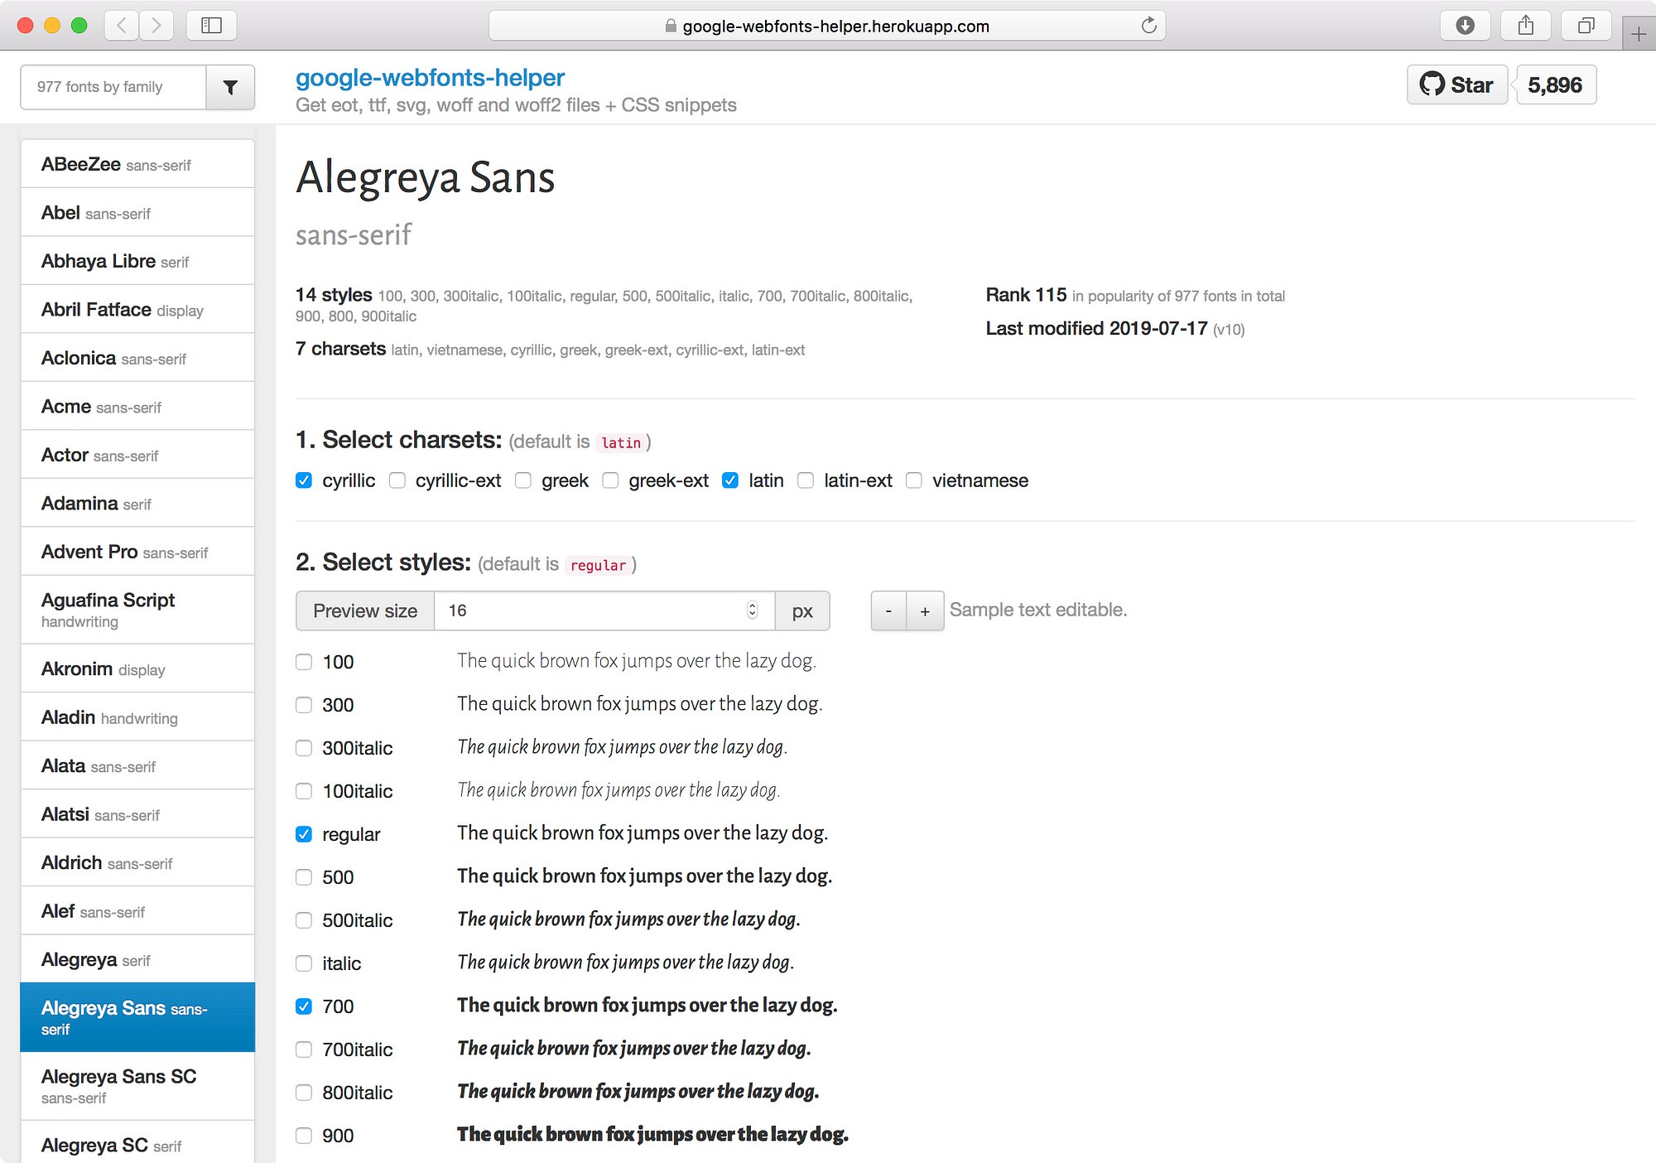Click the highlighted Alegreya Sans list item

(137, 1017)
